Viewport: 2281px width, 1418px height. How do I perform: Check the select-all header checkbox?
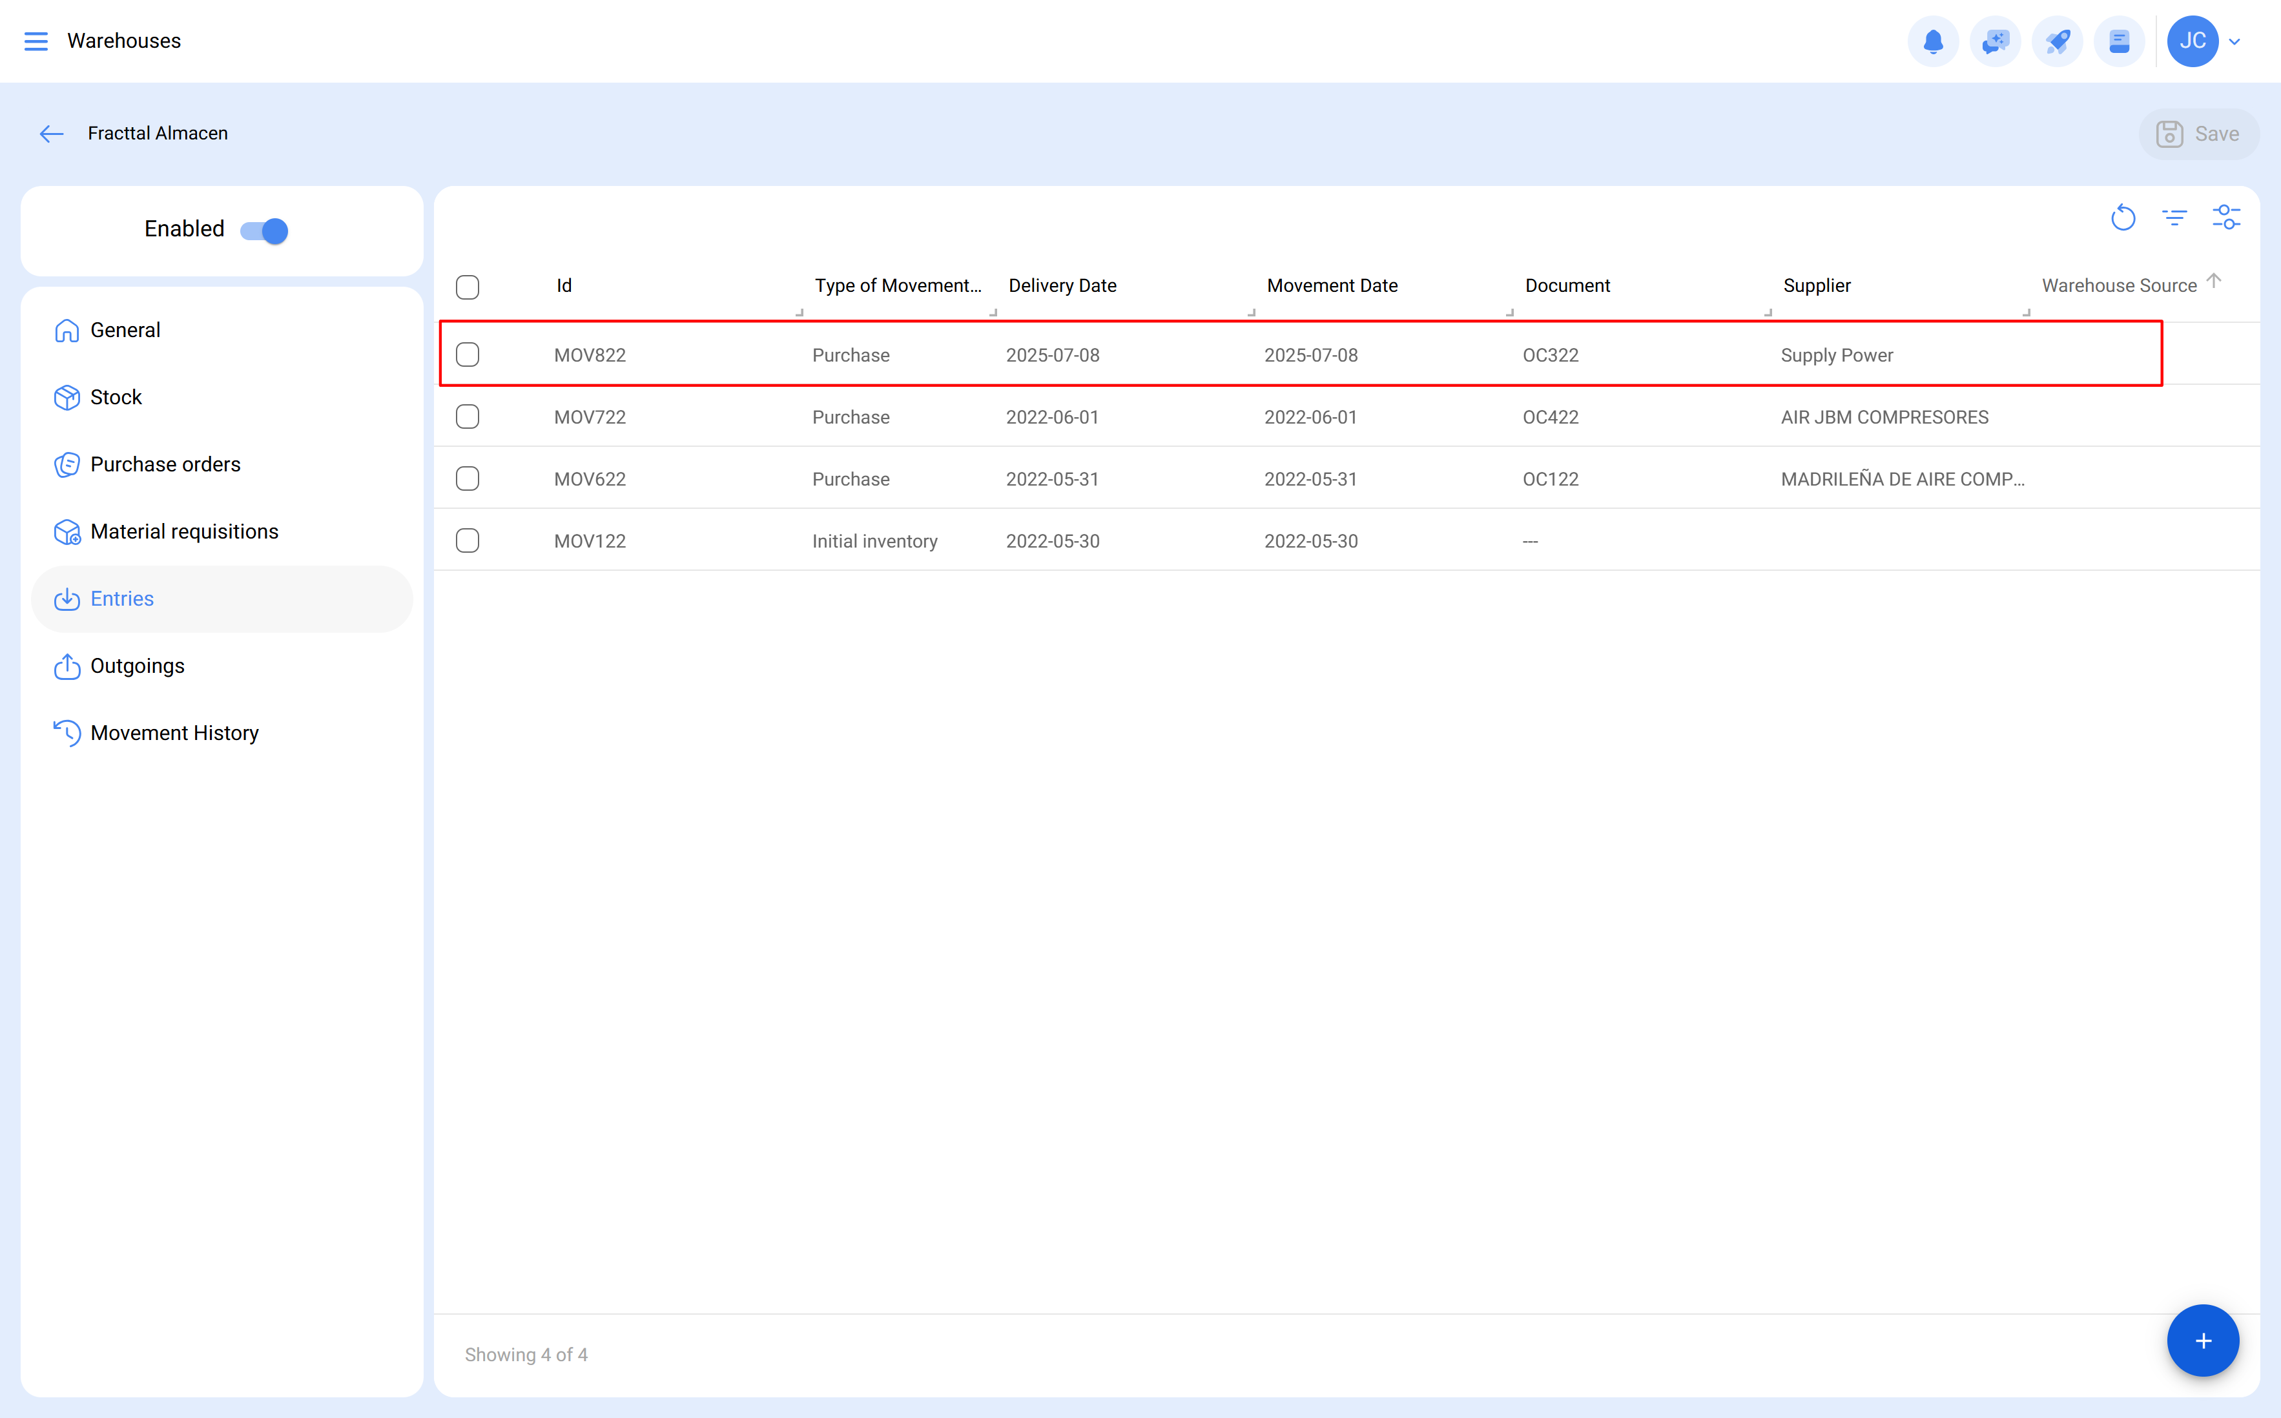(467, 287)
